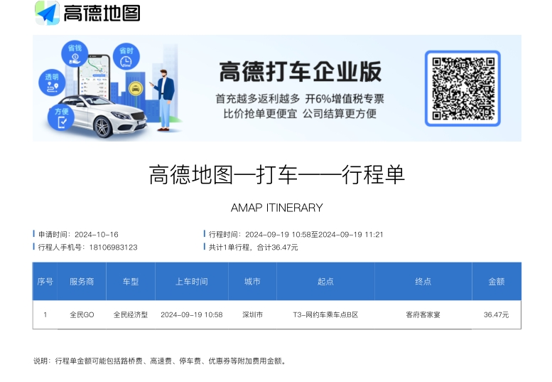Click the 全民GO provider cell

(x=82, y=314)
